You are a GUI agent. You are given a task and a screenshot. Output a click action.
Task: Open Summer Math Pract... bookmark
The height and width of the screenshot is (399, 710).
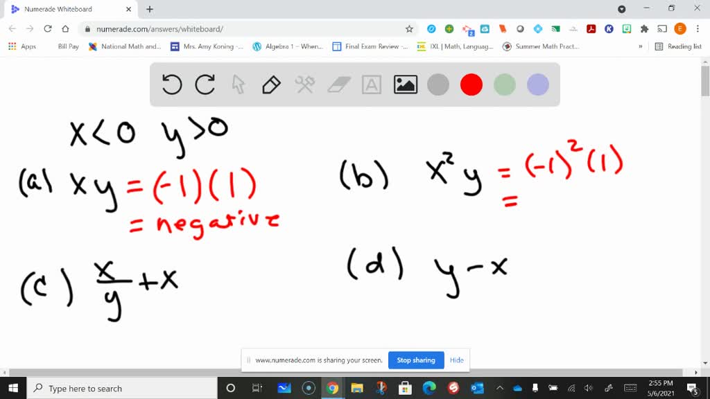[x=541, y=46]
